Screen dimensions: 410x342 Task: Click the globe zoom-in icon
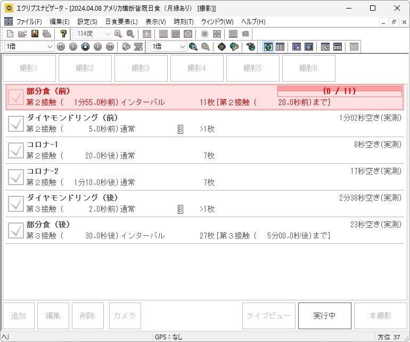[193, 47]
